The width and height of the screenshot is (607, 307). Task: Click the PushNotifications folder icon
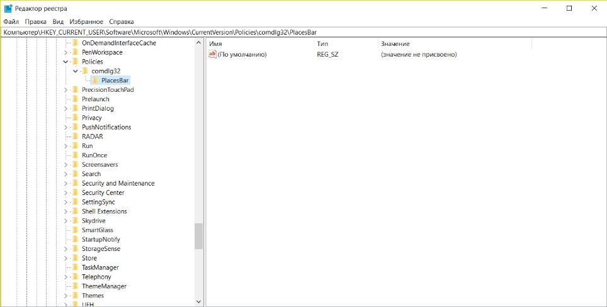(x=75, y=127)
